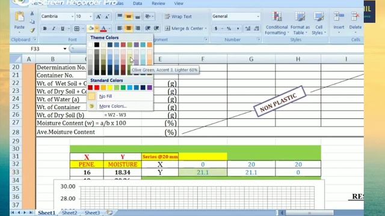
Task: Click the Font Color letter A icon
Action: point(103,29)
